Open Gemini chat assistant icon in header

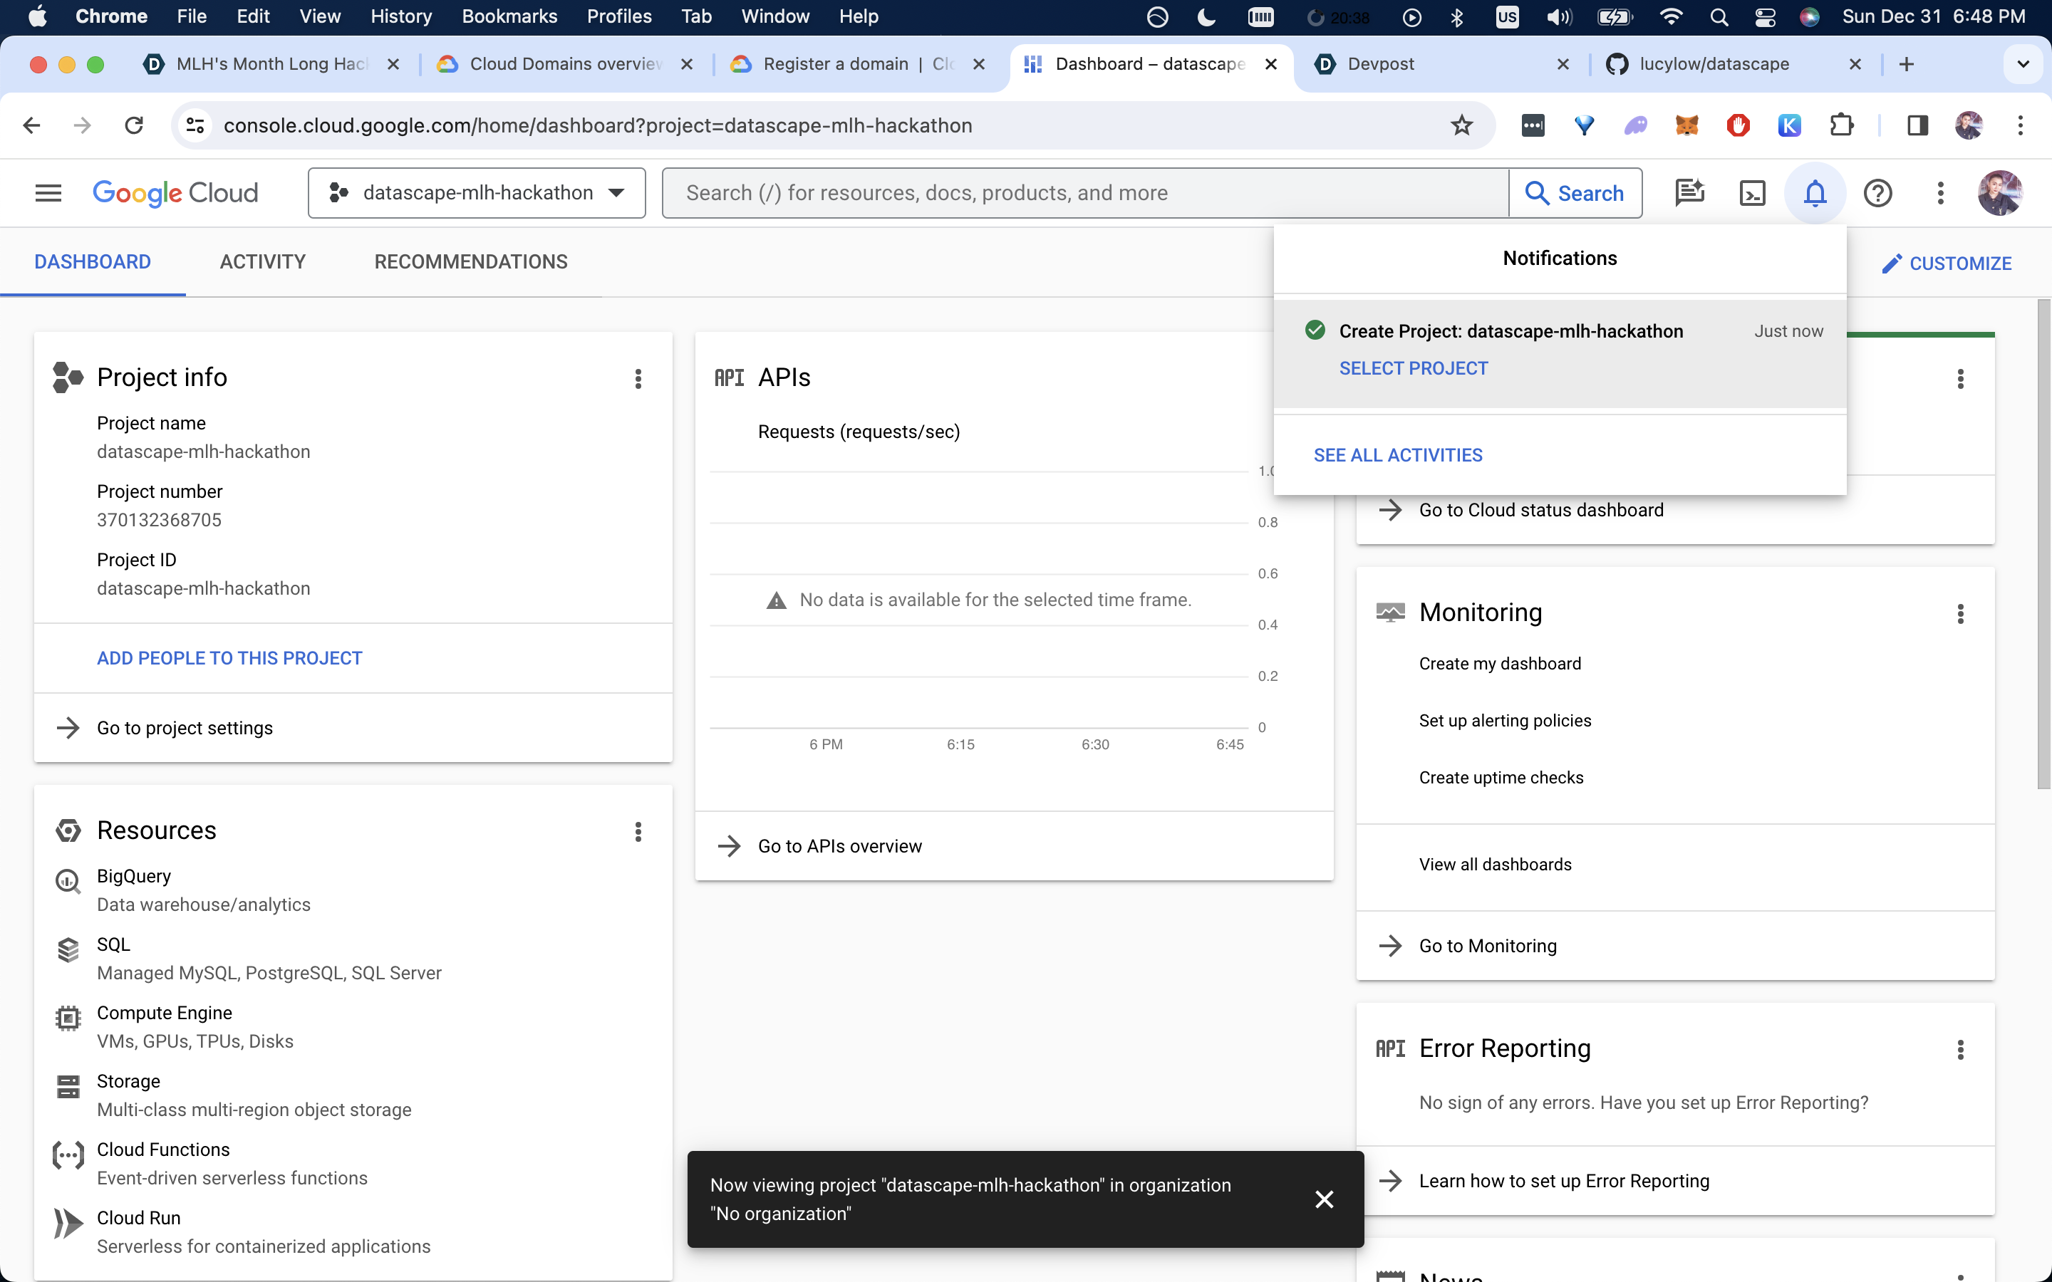1689,193
